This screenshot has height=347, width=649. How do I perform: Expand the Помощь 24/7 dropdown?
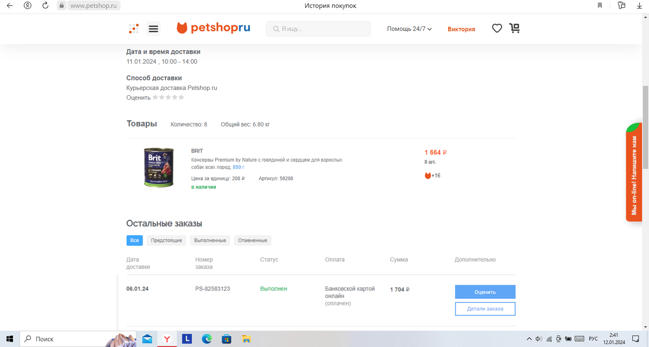click(x=409, y=29)
